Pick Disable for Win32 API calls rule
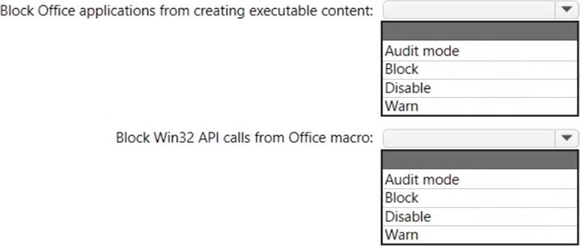 (480, 216)
